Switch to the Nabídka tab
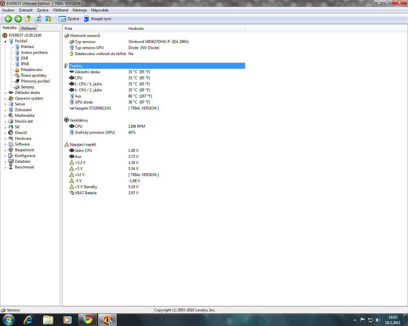Viewport: 408px width, 326px height. [x=10, y=28]
